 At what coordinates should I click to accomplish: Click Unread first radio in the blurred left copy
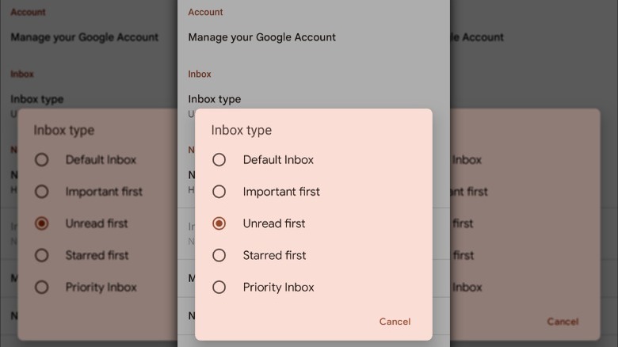point(42,223)
